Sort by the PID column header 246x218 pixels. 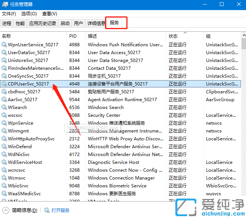(x=76, y=36)
